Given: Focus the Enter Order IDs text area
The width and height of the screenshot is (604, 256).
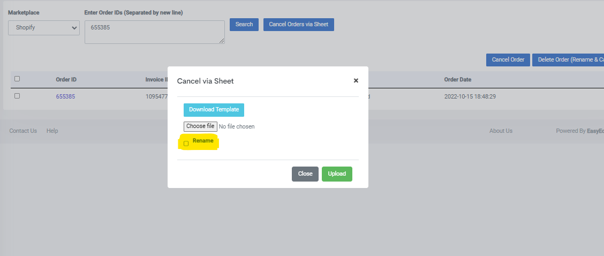Looking at the screenshot, I should point(154,32).
